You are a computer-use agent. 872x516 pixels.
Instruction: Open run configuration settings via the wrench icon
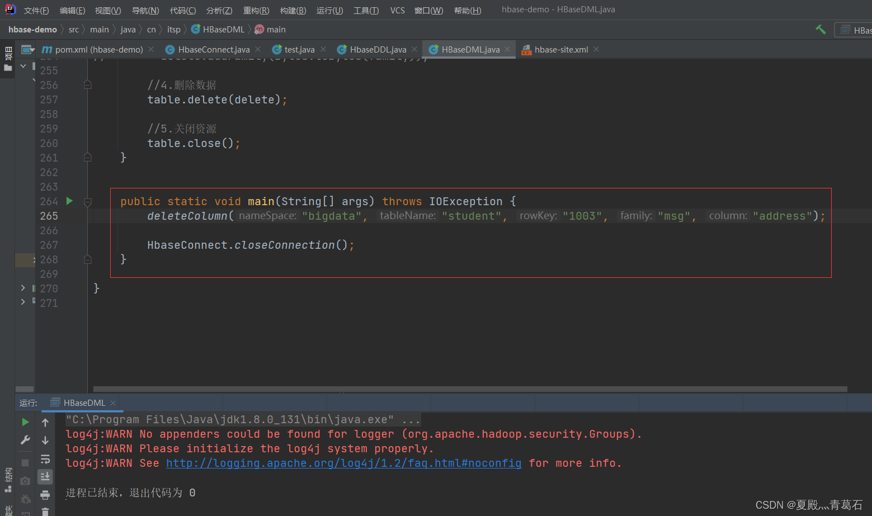[25, 440]
